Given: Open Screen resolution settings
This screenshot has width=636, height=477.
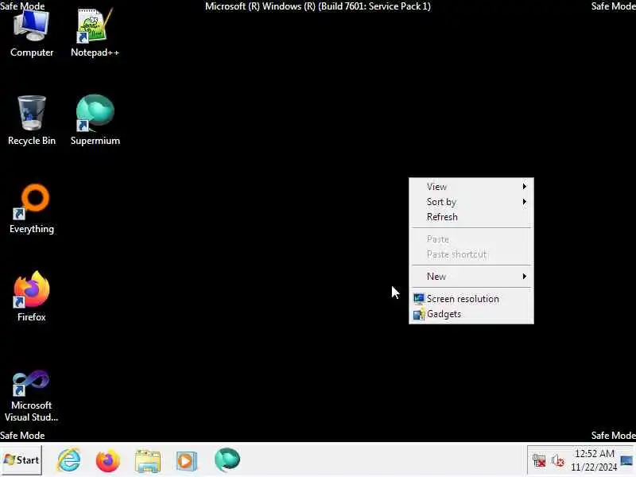Looking at the screenshot, I should 471,299.
